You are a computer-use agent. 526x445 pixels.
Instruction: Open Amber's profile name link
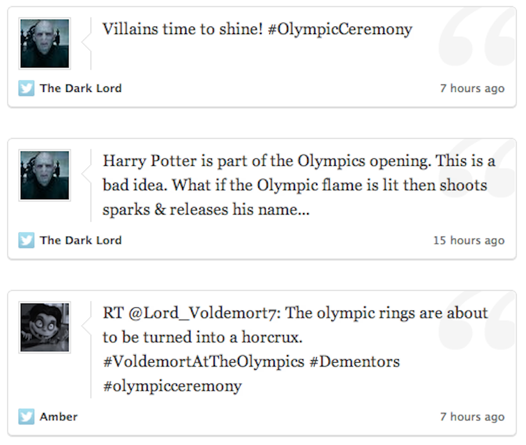coord(59,416)
